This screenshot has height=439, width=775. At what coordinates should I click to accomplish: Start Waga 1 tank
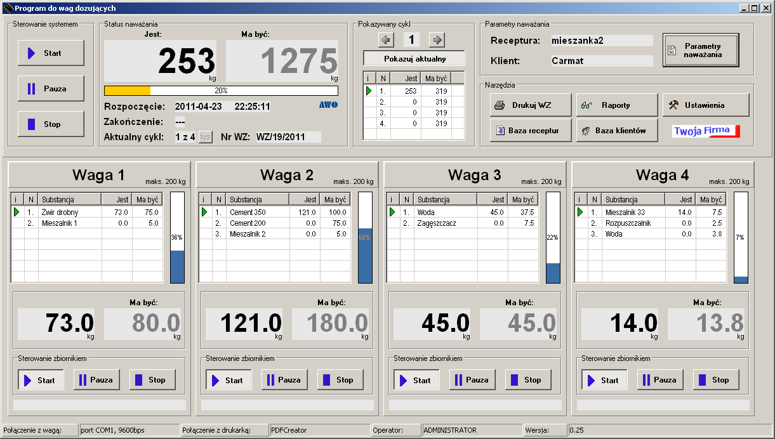(41, 380)
